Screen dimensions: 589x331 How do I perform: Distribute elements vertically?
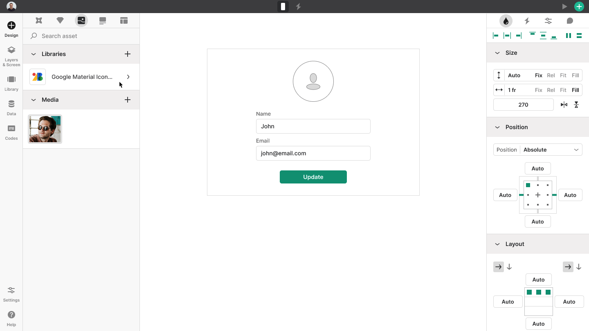coord(579,36)
